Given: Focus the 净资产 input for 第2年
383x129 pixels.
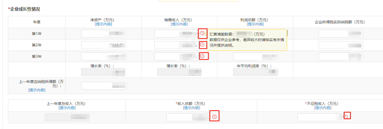Looking at the screenshot, I should (103, 45).
